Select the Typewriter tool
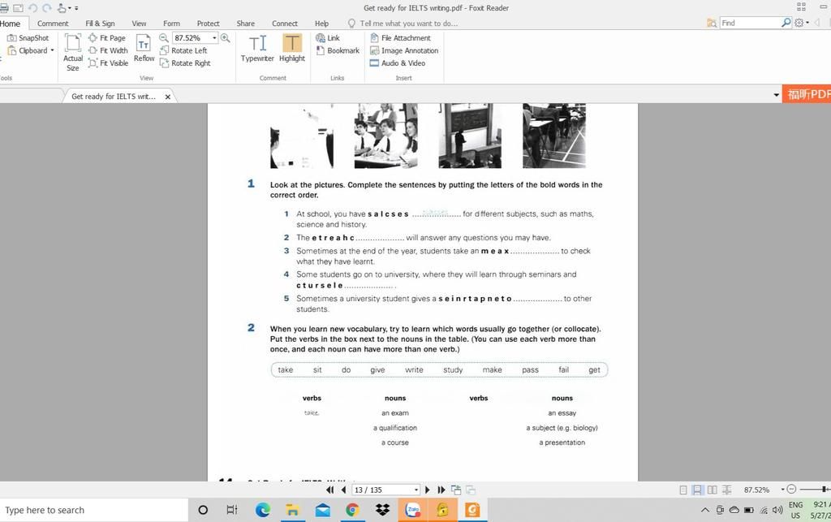 tap(257, 48)
